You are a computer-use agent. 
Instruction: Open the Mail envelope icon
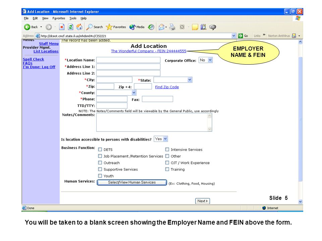162,27
